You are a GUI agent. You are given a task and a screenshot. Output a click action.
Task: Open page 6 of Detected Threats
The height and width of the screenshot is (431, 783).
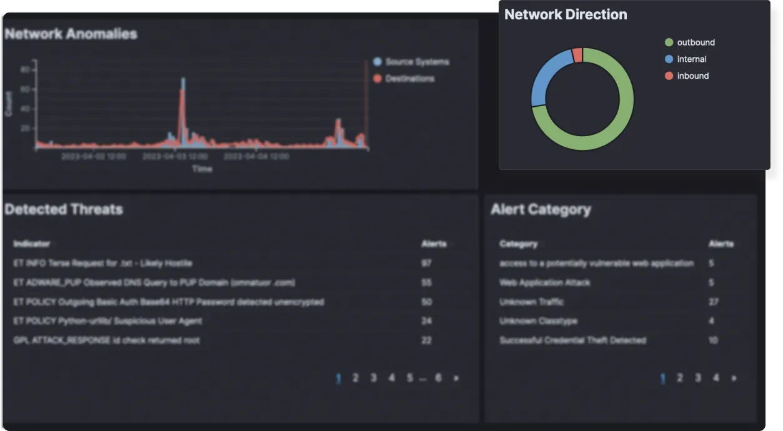(x=439, y=378)
